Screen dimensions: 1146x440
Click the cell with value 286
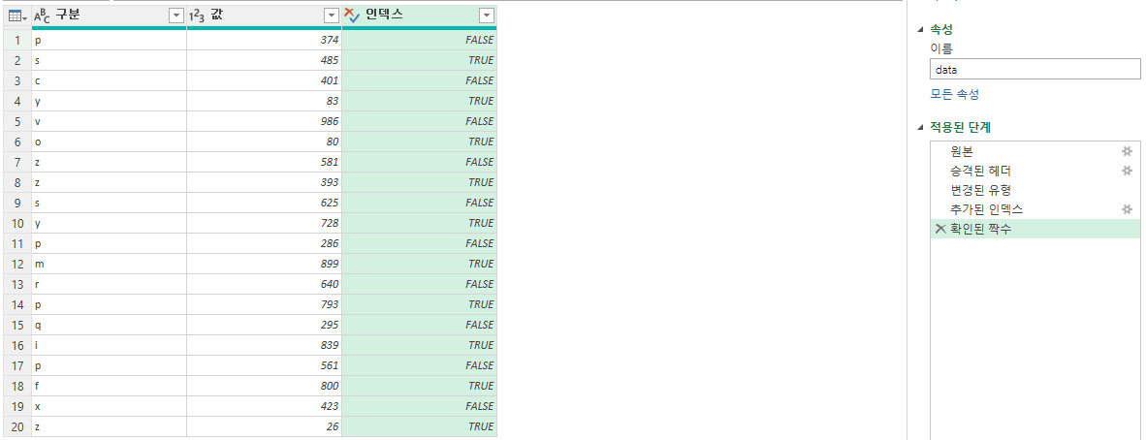click(264, 243)
